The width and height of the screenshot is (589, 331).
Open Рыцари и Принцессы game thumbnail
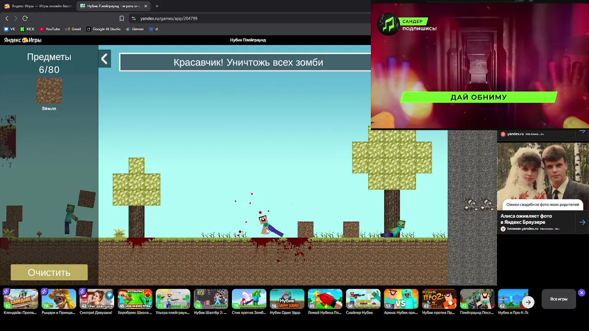(x=58, y=299)
